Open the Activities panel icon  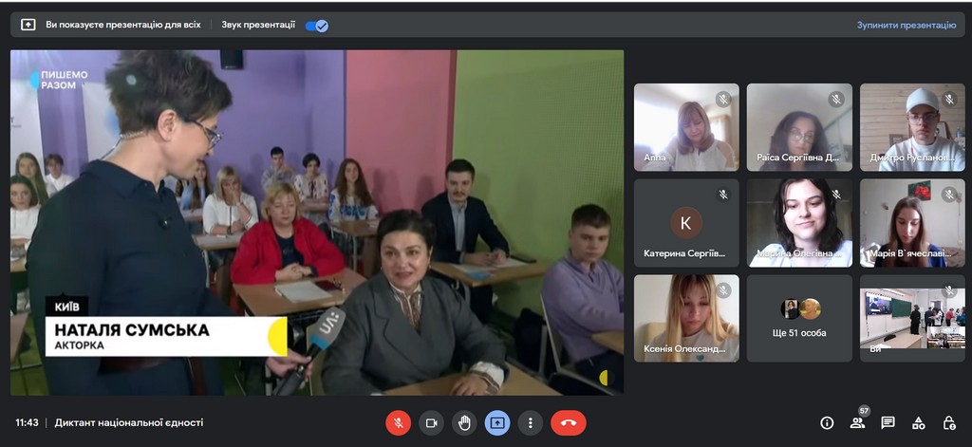pyautogui.click(x=918, y=423)
